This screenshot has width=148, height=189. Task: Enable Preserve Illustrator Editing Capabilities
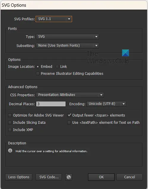(x=38, y=74)
